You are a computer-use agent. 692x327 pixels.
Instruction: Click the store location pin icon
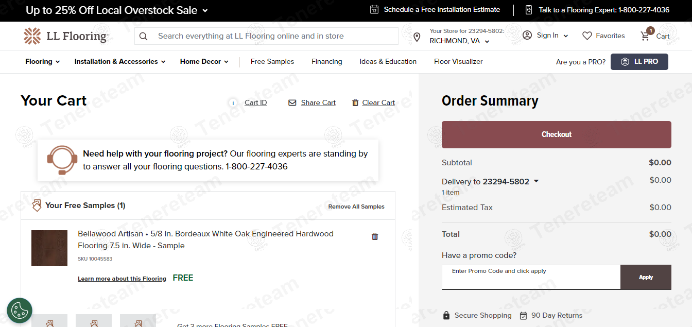pyautogui.click(x=417, y=36)
